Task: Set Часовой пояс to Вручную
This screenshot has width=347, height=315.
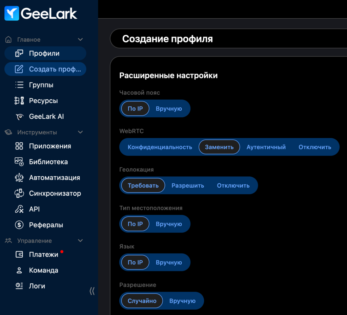Action: 168,109
